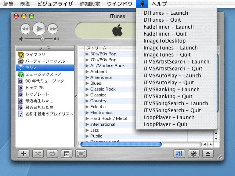
Task: Toggle shuffle playback button
Action: click(x=38, y=154)
